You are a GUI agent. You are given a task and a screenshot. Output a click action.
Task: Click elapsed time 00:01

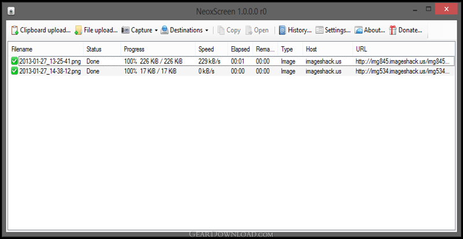pos(238,61)
